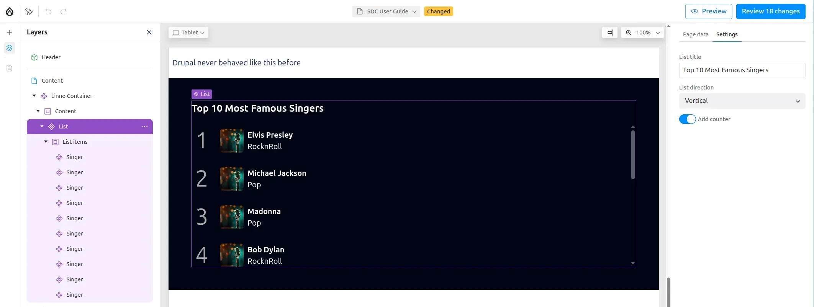Image resolution: width=814 pixels, height=307 pixels.
Task: Open the three-dot menu on List layer
Action: point(144,127)
